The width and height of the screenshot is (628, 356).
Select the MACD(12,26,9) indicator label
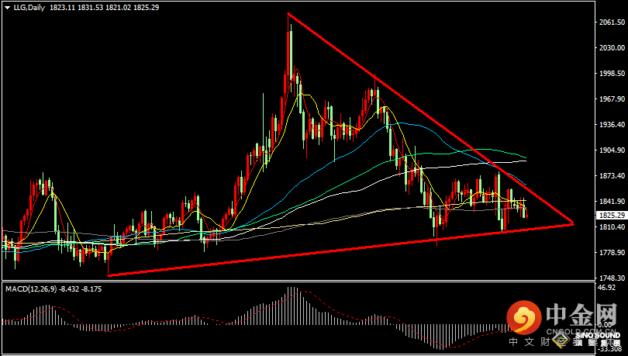point(31,289)
